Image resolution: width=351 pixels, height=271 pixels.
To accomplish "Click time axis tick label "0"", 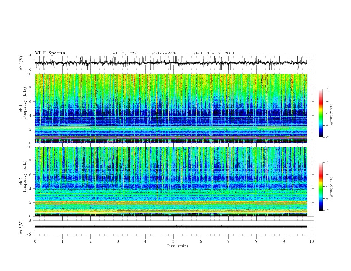I will [x=35, y=241].
